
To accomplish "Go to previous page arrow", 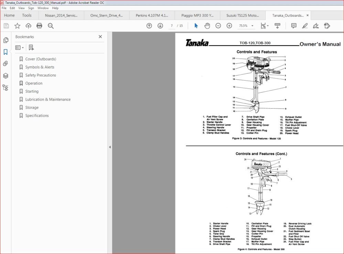I will pos(149,26).
